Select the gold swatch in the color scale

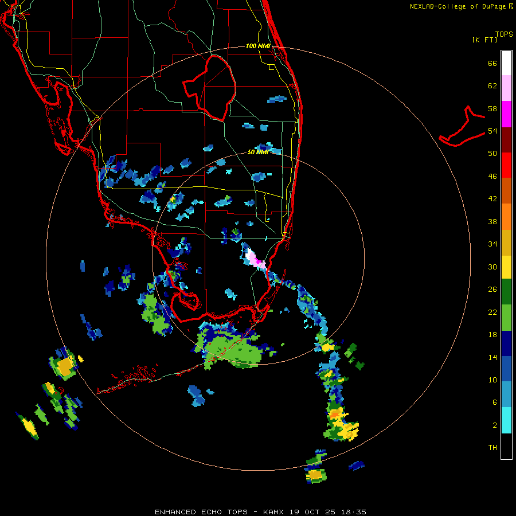point(506,243)
